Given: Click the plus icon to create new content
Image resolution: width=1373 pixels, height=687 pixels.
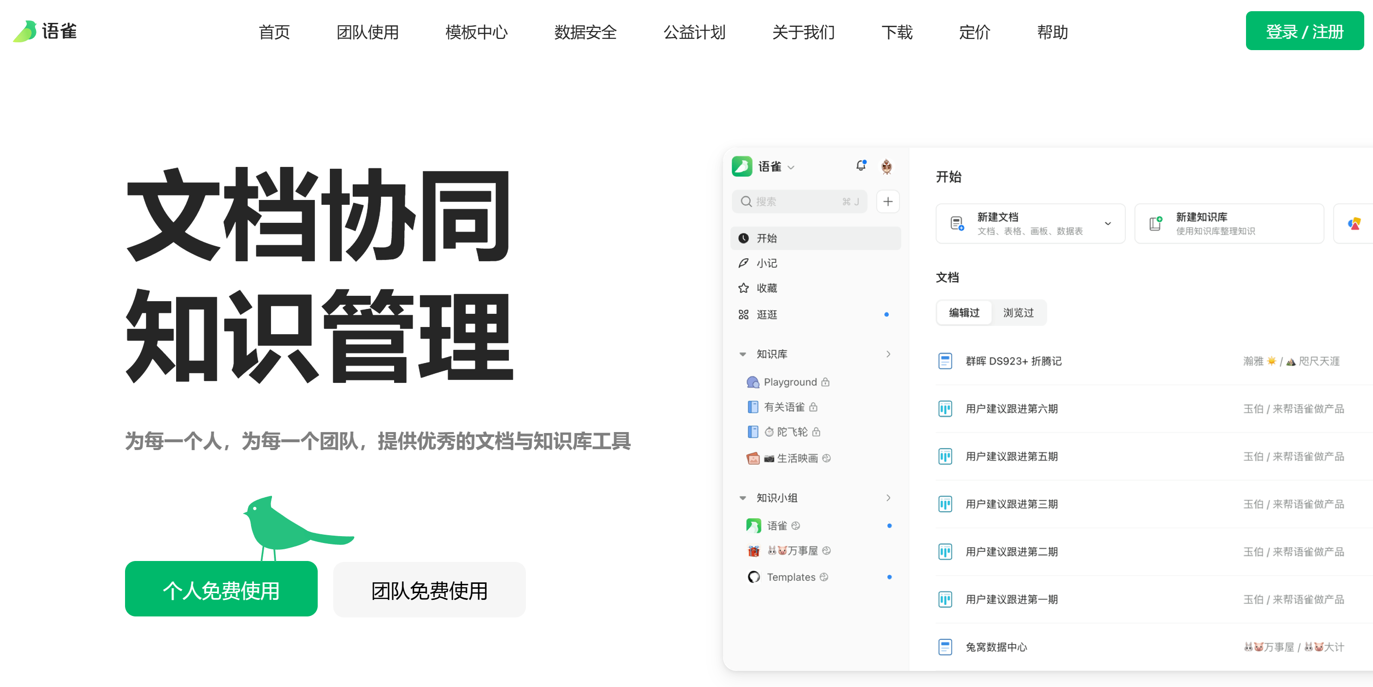Looking at the screenshot, I should 888,201.
